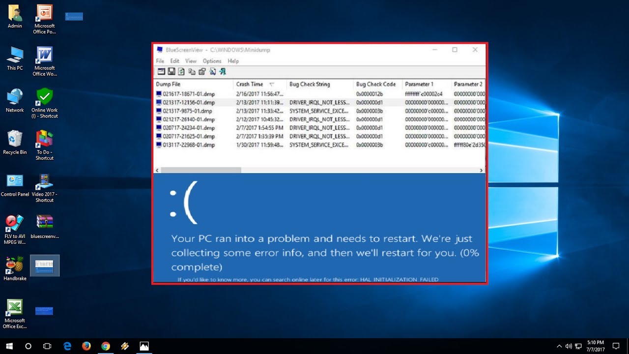The image size is (629, 354).
Task: Click crash time 2/7/2017 1:35:39 PM
Action: pos(260,136)
